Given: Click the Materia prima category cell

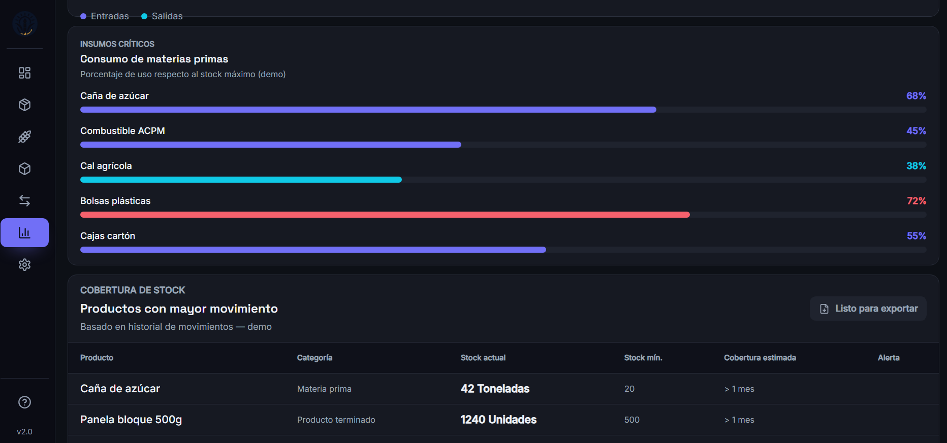Looking at the screenshot, I should click(324, 389).
